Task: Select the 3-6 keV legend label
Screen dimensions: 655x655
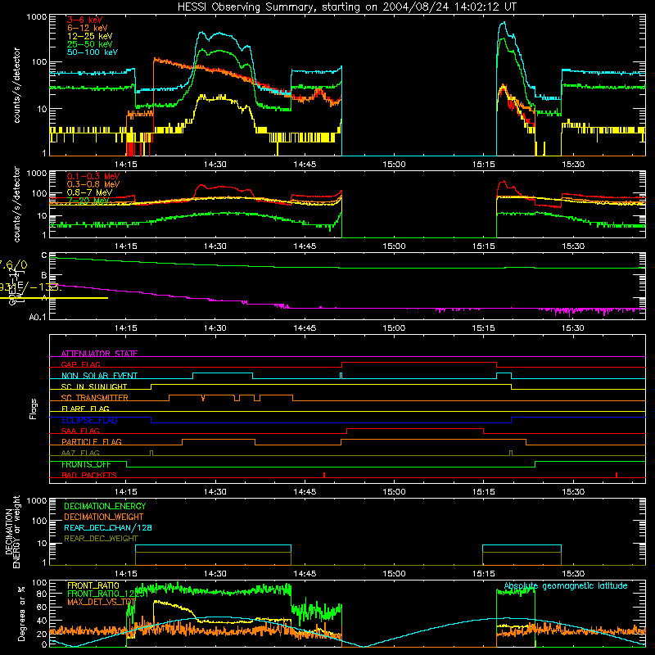Action: coord(85,20)
